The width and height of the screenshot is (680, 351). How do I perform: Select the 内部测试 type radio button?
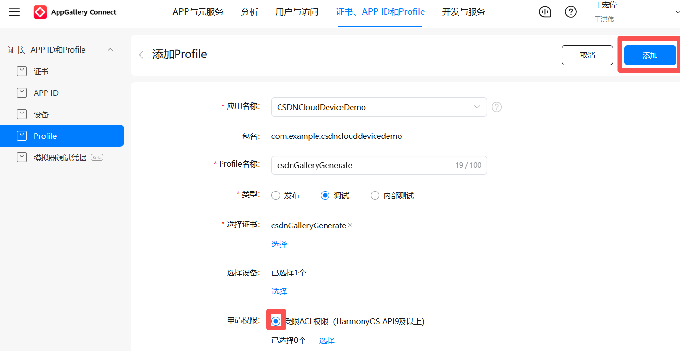point(375,195)
